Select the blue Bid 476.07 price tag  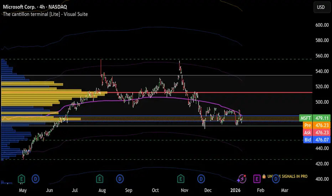[317, 140]
